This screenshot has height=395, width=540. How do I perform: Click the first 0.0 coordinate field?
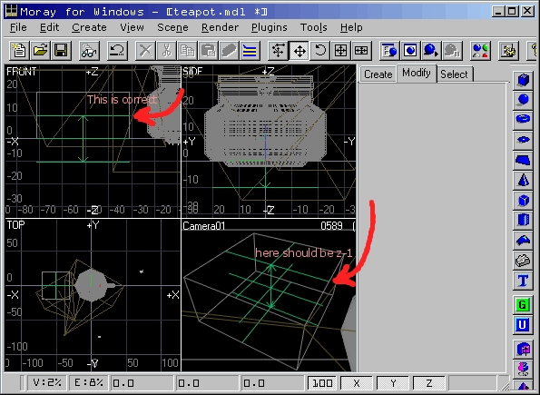[142, 383]
